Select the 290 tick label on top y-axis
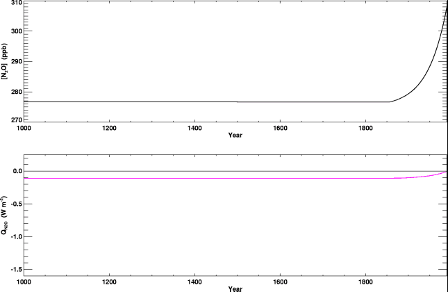The height and width of the screenshot is (292, 448). (x=14, y=62)
